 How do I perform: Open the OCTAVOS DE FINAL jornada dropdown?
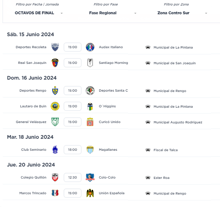click(x=39, y=13)
